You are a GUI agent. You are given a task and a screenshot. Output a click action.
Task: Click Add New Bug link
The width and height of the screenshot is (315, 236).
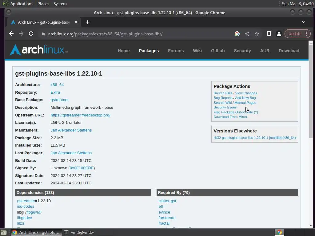[x=245, y=98]
